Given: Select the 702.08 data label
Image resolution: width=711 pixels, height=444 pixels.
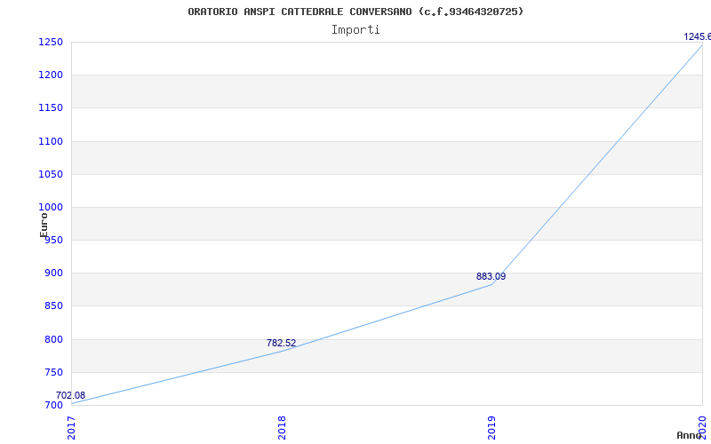Looking at the screenshot, I should click(71, 395).
